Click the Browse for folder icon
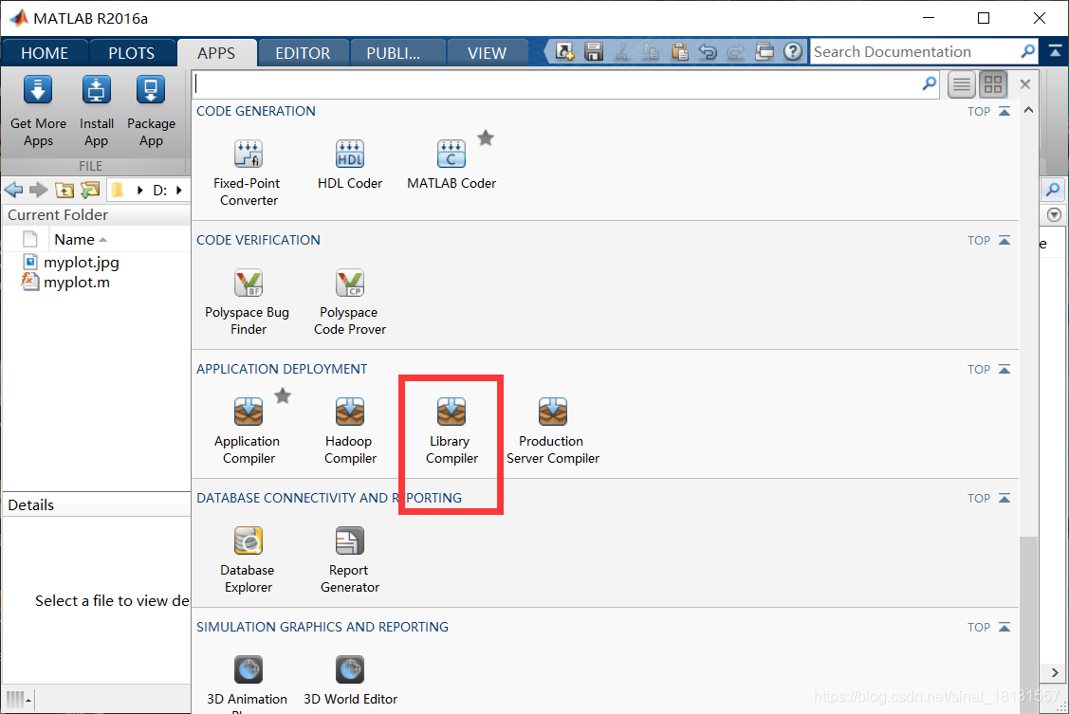 click(90, 190)
